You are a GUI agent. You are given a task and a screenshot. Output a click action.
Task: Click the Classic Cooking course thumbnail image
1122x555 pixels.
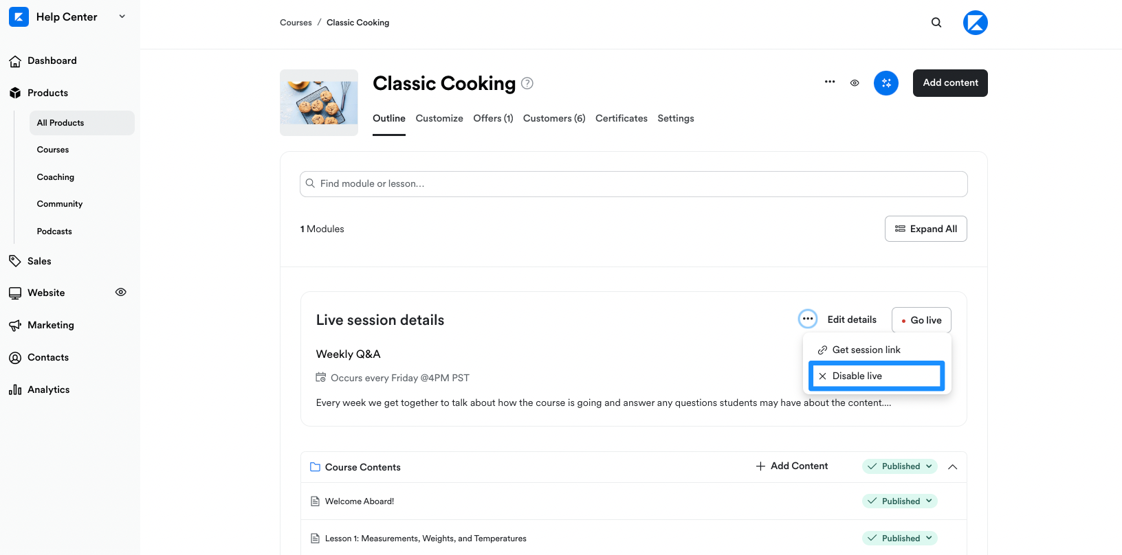[x=319, y=102]
